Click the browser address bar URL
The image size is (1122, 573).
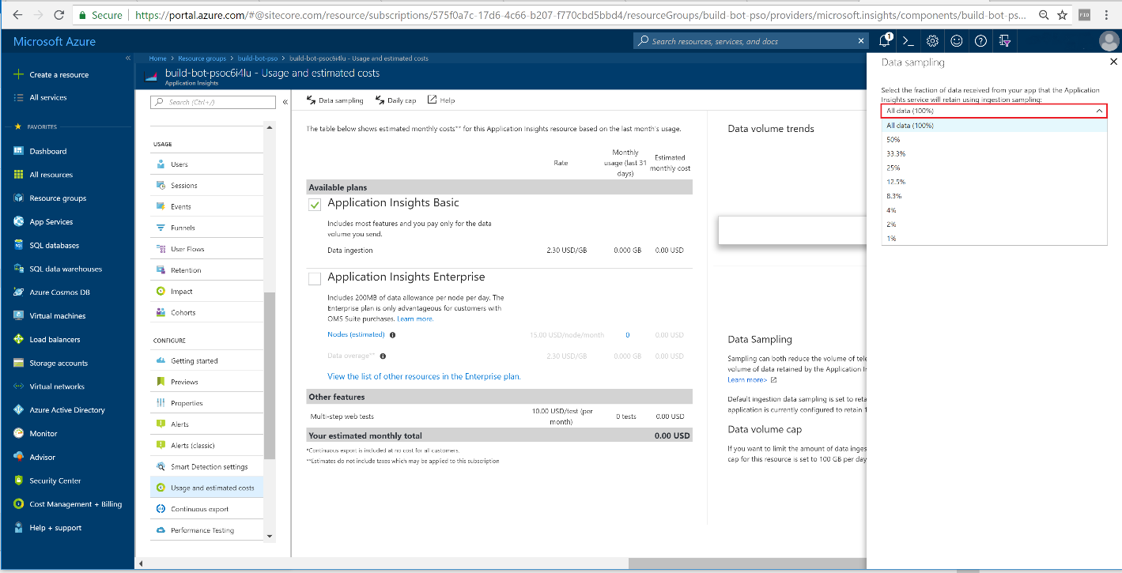click(581, 15)
